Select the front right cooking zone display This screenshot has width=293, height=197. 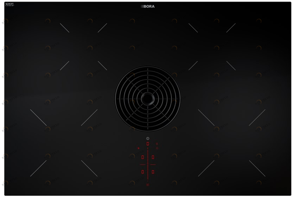[153, 172]
